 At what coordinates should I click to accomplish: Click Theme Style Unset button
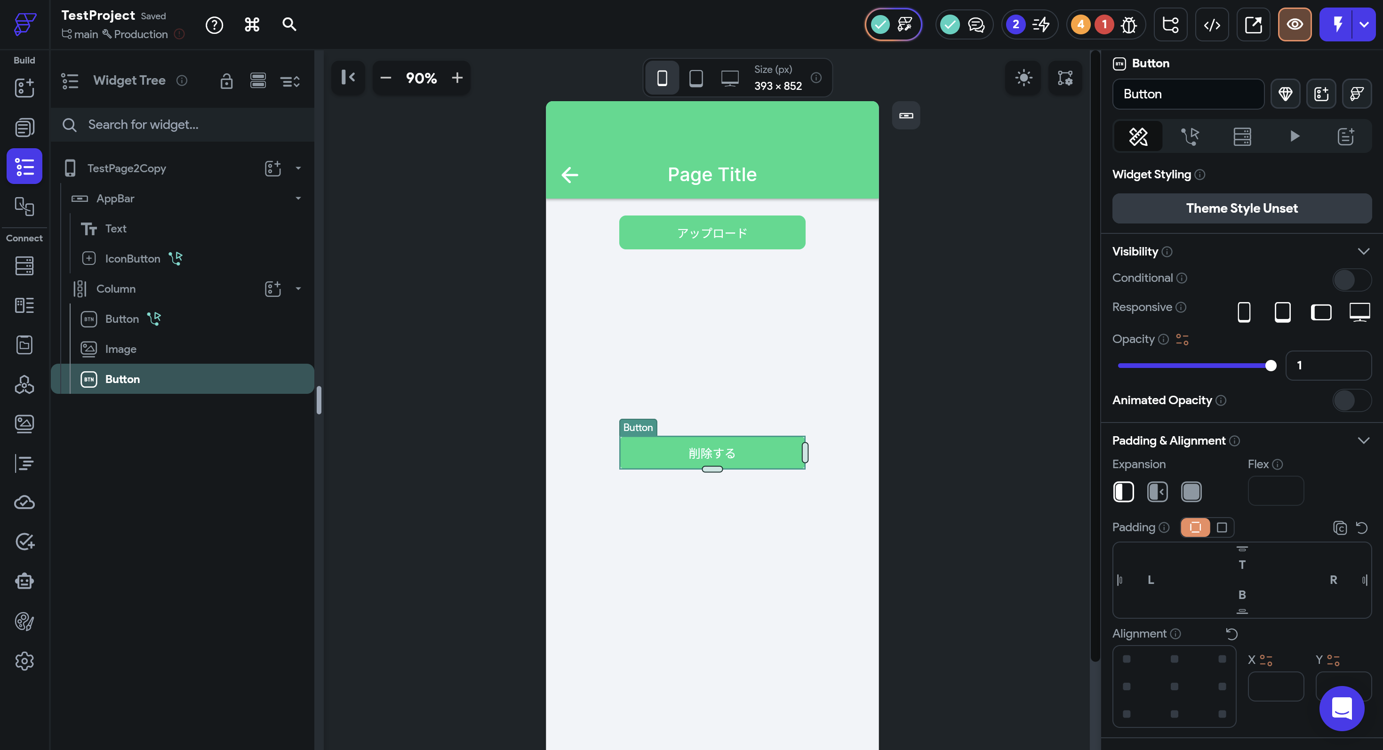[x=1241, y=208]
